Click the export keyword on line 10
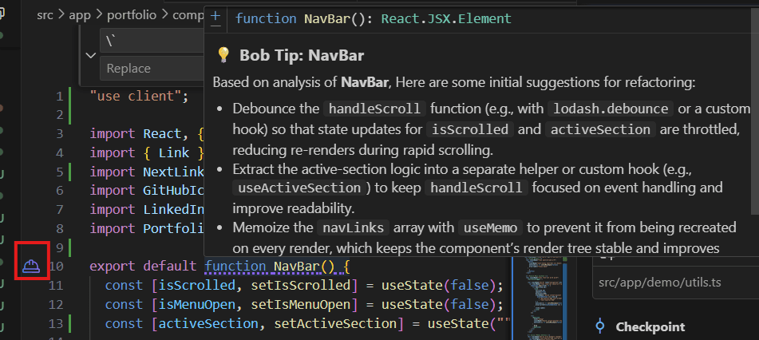Viewport: 759px width, 340px height. (x=113, y=267)
